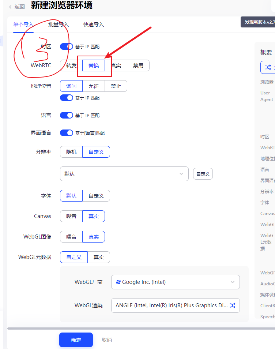The height and width of the screenshot is (349, 275).
Task: Open the 快速导入 tab
Action: pos(94,25)
